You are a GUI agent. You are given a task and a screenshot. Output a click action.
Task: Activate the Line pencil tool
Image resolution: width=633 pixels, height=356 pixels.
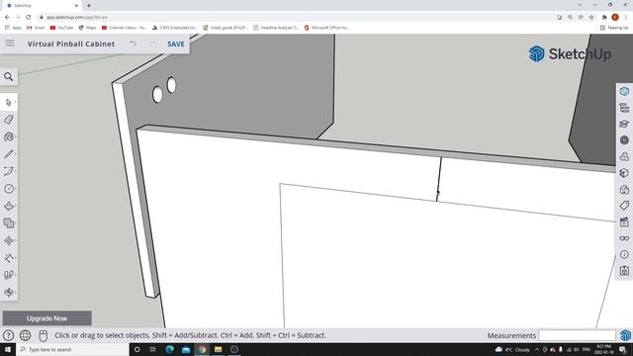pyautogui.click(x=9, y=154)
